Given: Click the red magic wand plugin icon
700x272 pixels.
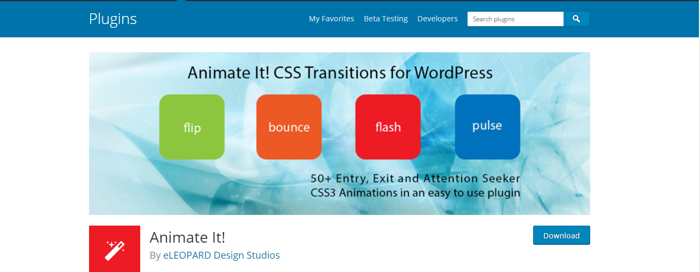Looking at the screenshot, I should tap(115, 249).
